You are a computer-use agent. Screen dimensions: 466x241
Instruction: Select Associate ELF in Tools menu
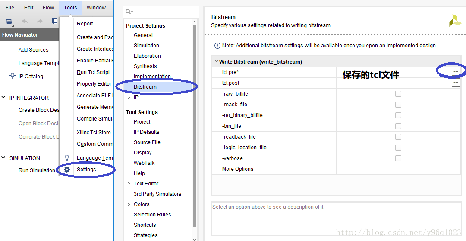tap(94, 96)
